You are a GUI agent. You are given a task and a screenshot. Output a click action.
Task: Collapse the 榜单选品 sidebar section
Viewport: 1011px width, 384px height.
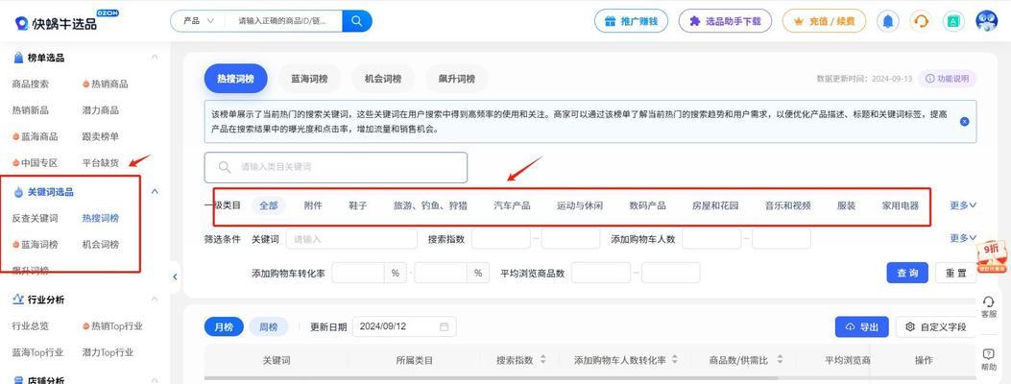click(155, 58)
